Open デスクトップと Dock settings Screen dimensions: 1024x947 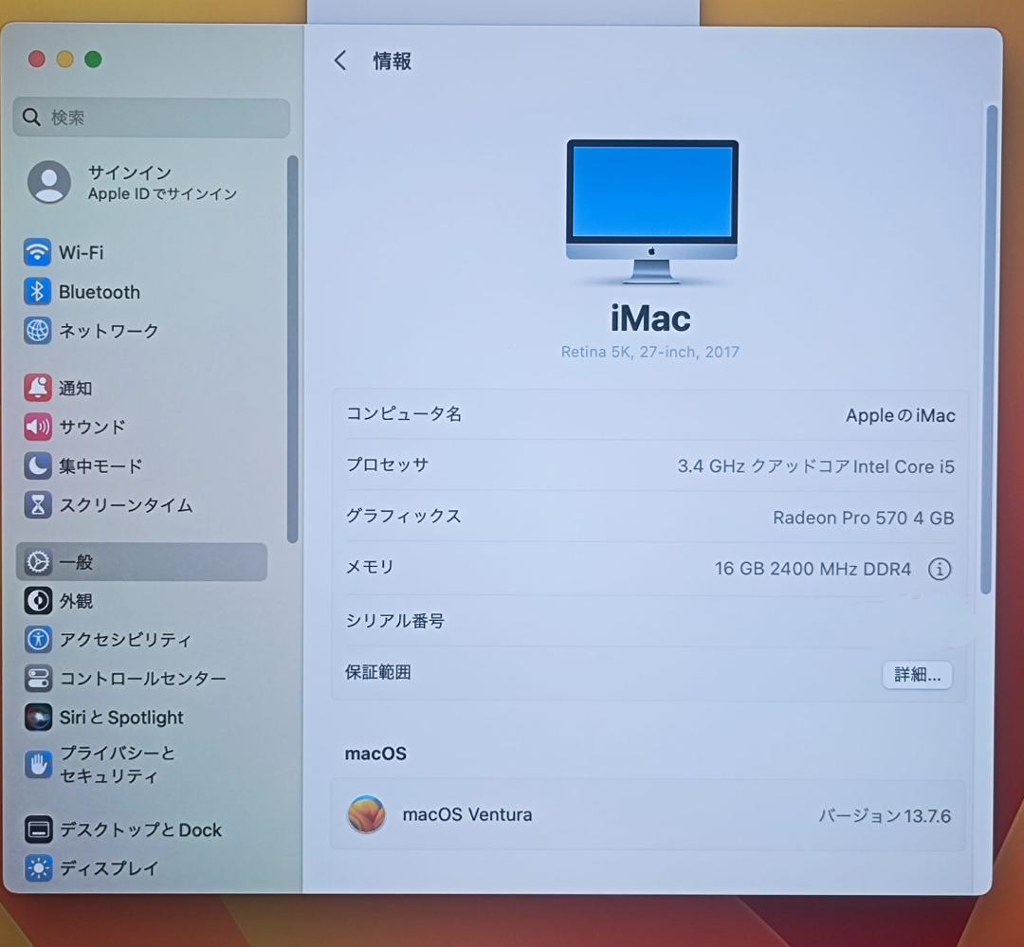point(36,829)
